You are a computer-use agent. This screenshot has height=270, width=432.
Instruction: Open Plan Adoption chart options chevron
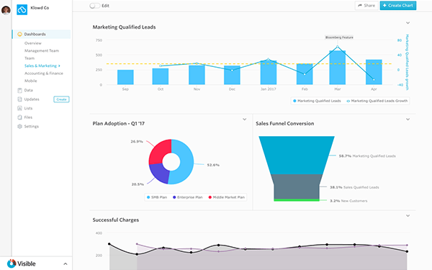coord(244,120)
